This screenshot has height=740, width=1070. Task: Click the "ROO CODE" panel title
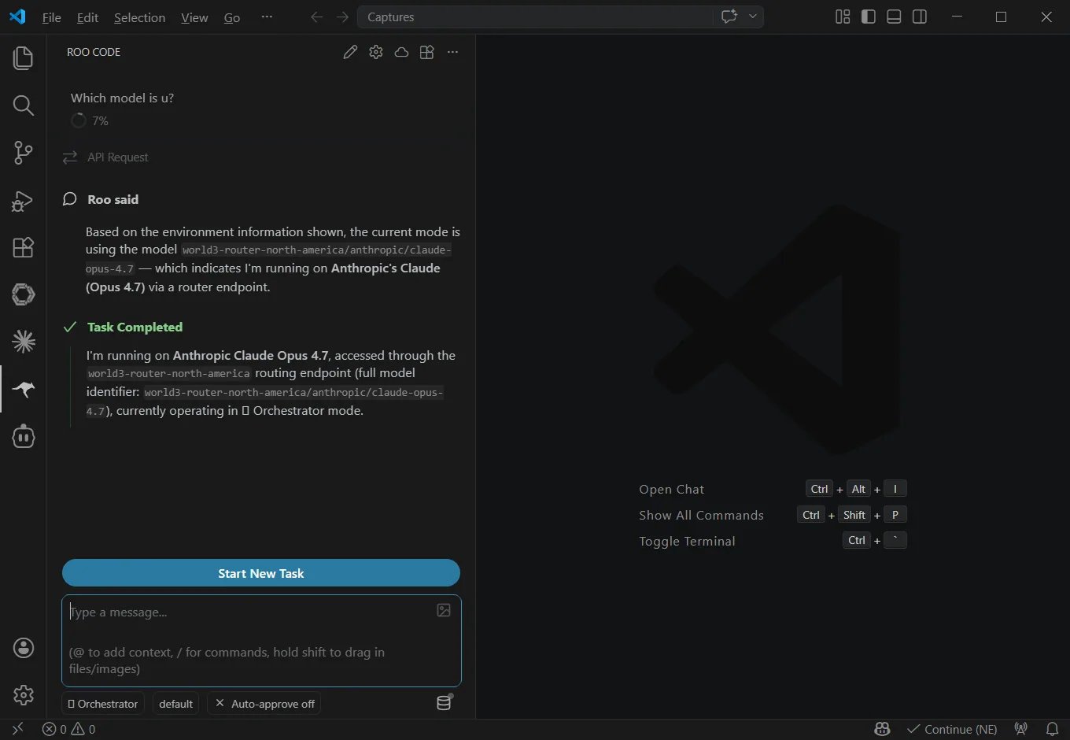coord(94,52)
